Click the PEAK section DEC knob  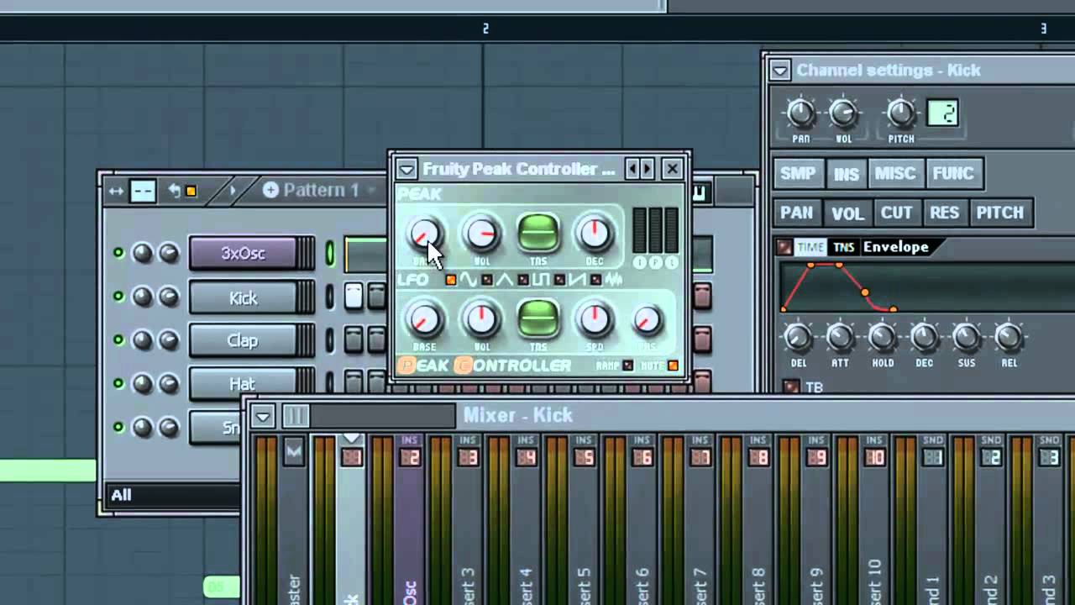click(x=595, y=234)
